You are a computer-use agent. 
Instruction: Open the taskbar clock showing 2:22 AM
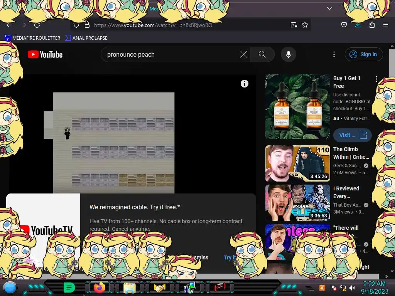coord(374,288)
